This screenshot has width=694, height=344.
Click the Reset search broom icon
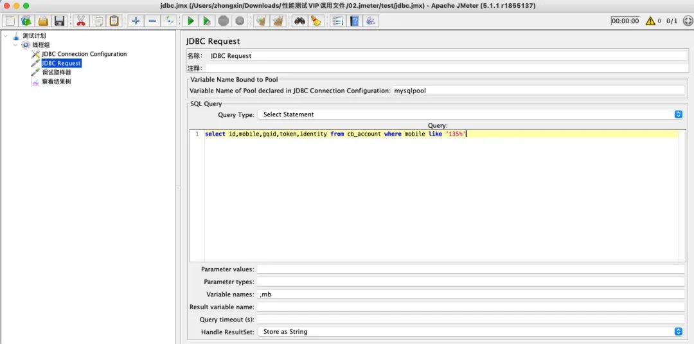click(x=316, y=21)
